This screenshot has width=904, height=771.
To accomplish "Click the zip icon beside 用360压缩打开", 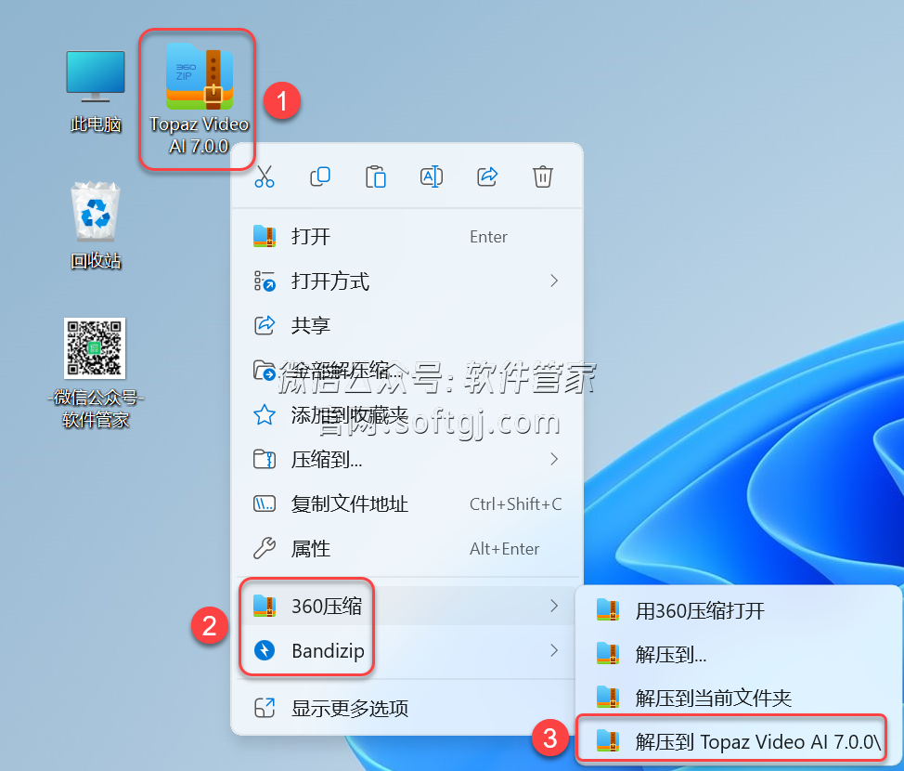I will pos(608,610).
